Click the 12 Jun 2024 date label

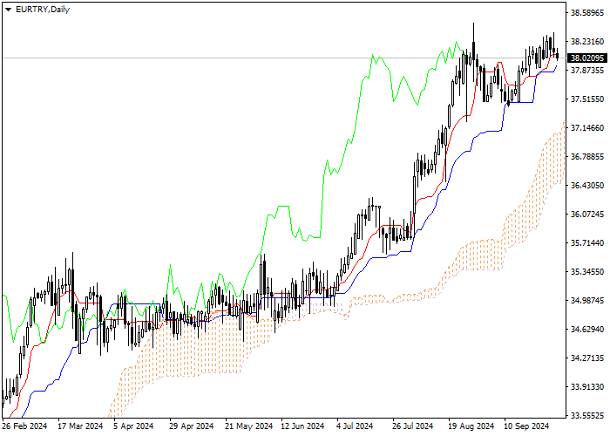point(302,426)
